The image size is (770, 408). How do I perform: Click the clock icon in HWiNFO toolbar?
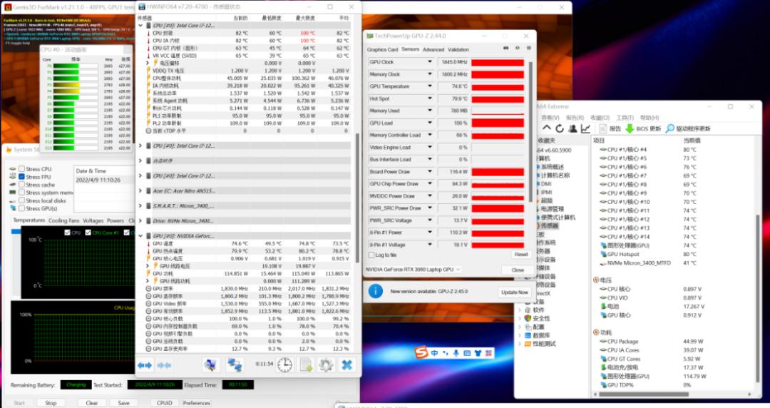(x=284, y=364)
